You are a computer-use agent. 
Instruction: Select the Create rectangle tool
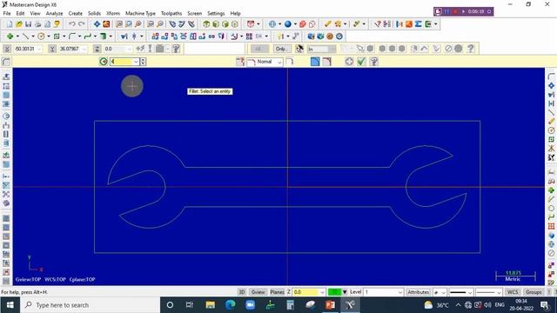tap(57, 37)
